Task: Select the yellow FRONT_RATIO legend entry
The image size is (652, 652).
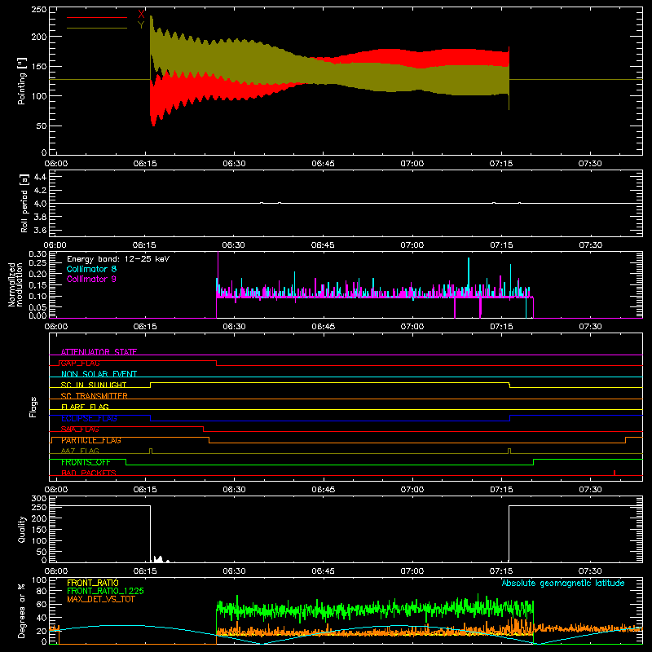Action: [93, 583]
